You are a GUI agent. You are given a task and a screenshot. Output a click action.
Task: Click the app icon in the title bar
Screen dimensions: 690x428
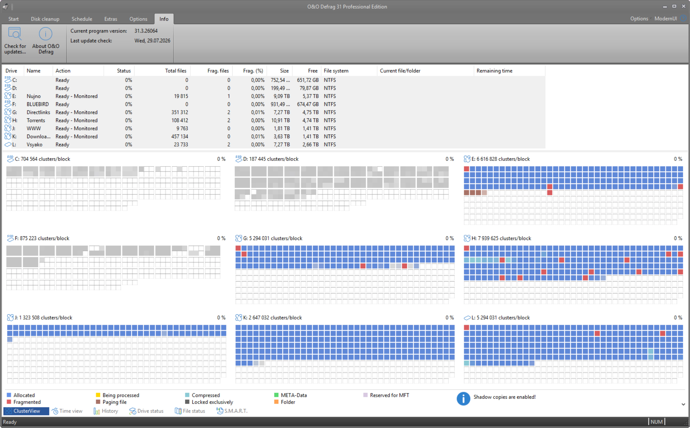(5, 6)
